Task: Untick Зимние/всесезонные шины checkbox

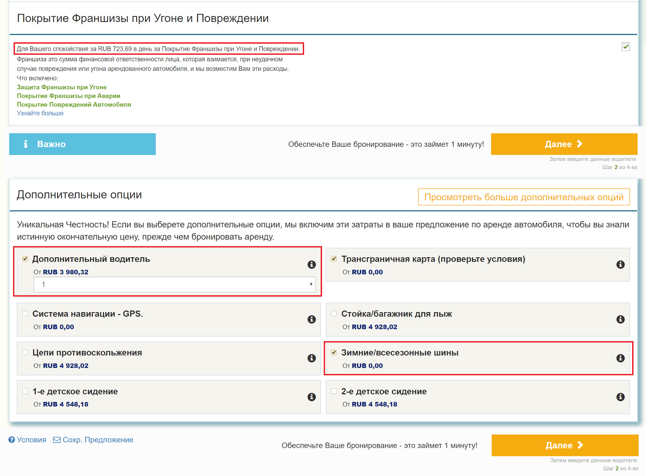Action: click(x=334, y=352)
